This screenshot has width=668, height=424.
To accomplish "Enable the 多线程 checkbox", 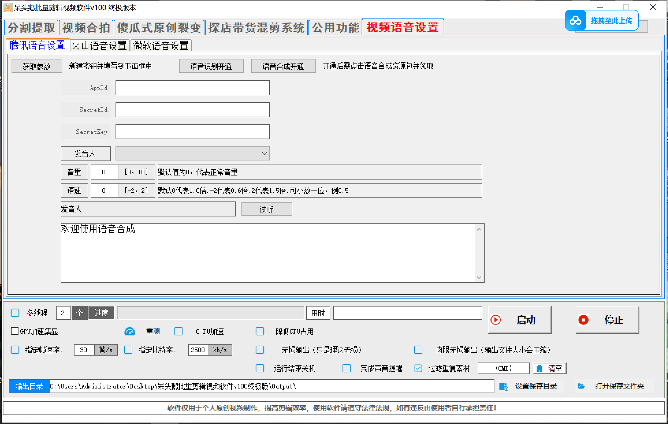I will pos(15,313).
